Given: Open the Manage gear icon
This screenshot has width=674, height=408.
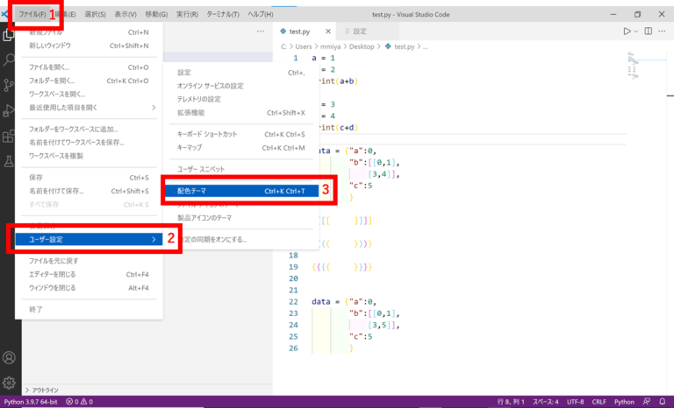Looking at the screenshot, I should coord(10,383).
